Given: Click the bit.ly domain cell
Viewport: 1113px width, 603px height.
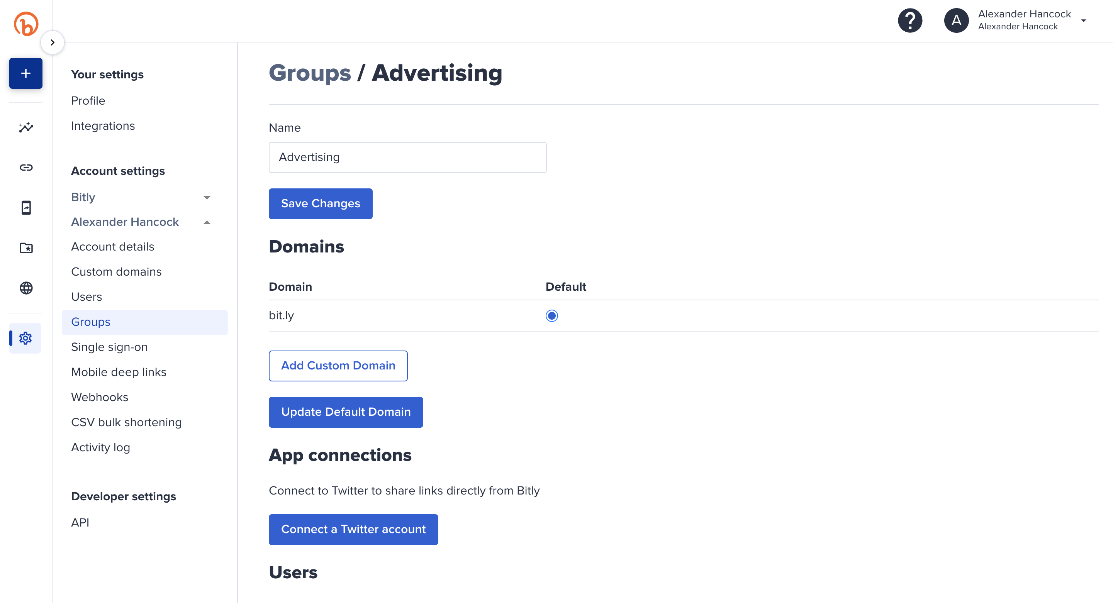Looking at the screenshot, I should point(281,315).
